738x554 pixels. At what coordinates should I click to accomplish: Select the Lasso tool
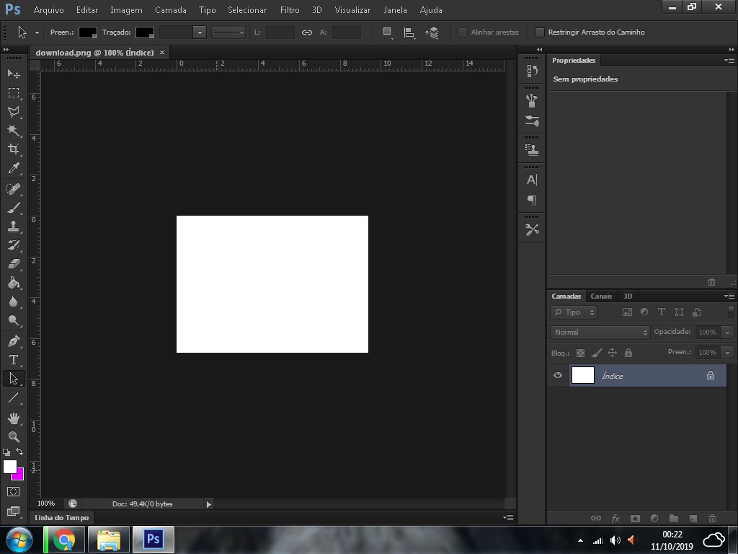pos(14,112)
